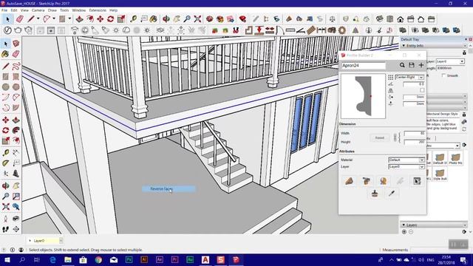Collapse the Layers panel
This screenshot has width=473, height=266.
(x=404, y=225)
